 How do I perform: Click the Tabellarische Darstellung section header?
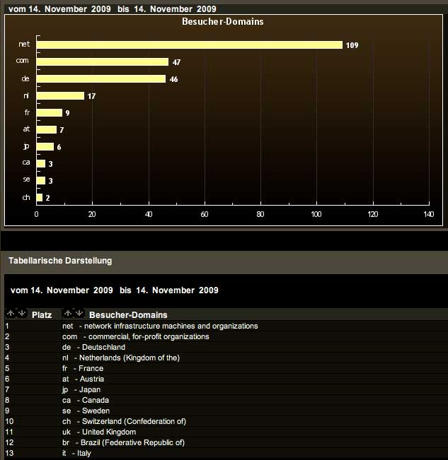pos(60,260)
